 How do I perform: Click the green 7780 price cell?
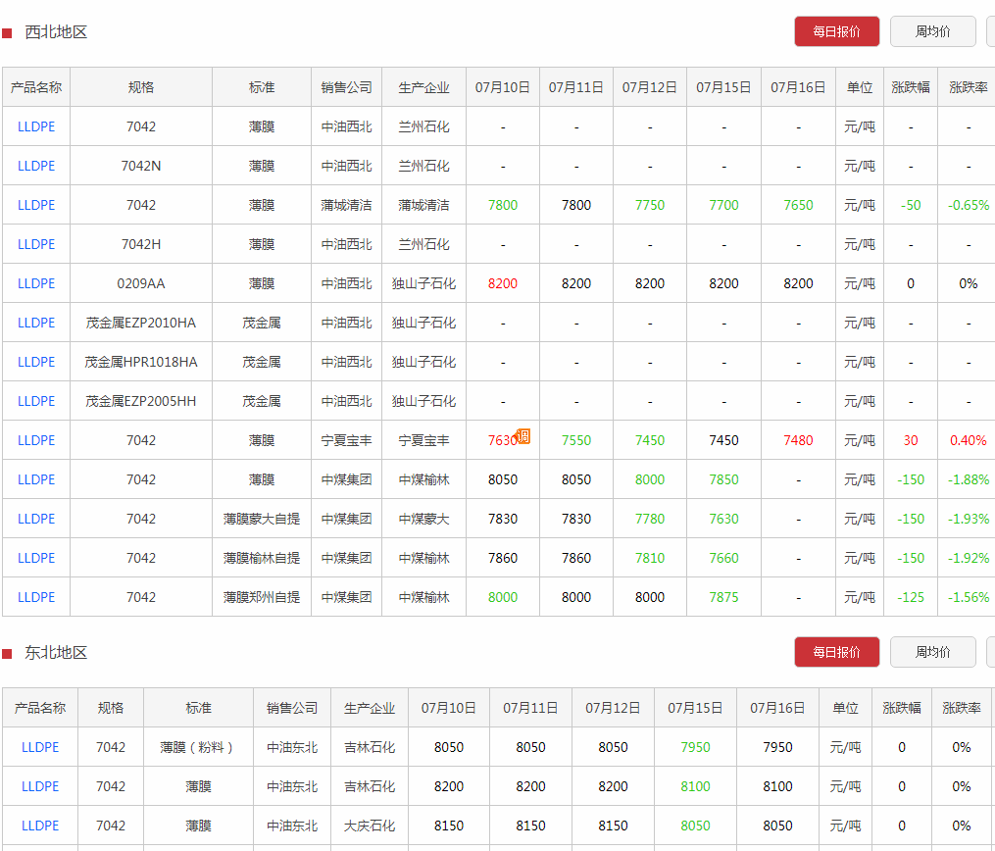click(650, 519)
